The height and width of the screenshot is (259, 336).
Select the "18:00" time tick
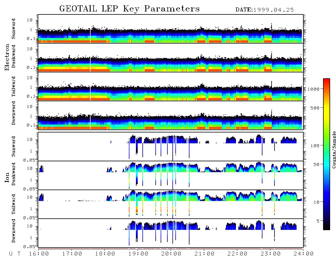[105, 254]
